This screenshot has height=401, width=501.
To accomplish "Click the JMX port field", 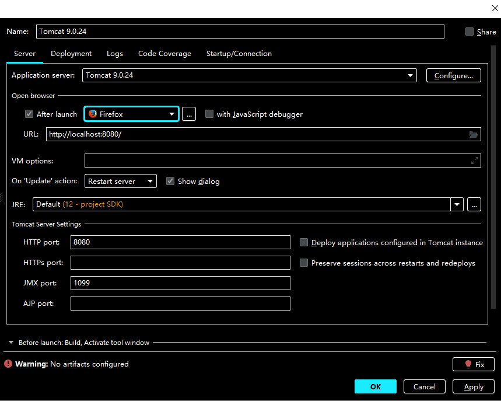I will (x=181, y=283).
